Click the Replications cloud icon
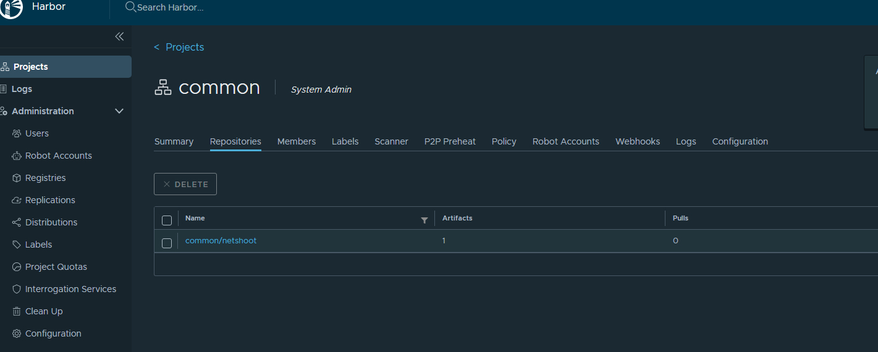The width and height of the screenshot is (878, 352). tap(17, 200)
